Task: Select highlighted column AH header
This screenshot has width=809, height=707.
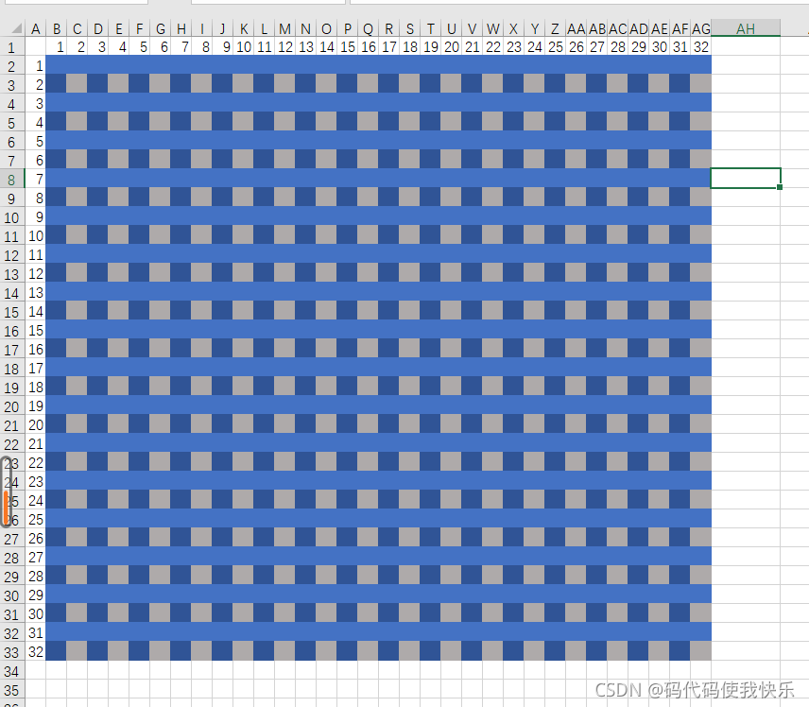Action: (x=746, y=29)
